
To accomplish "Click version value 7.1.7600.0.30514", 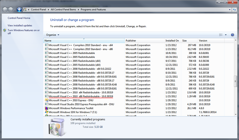I will tap(207, 112).
